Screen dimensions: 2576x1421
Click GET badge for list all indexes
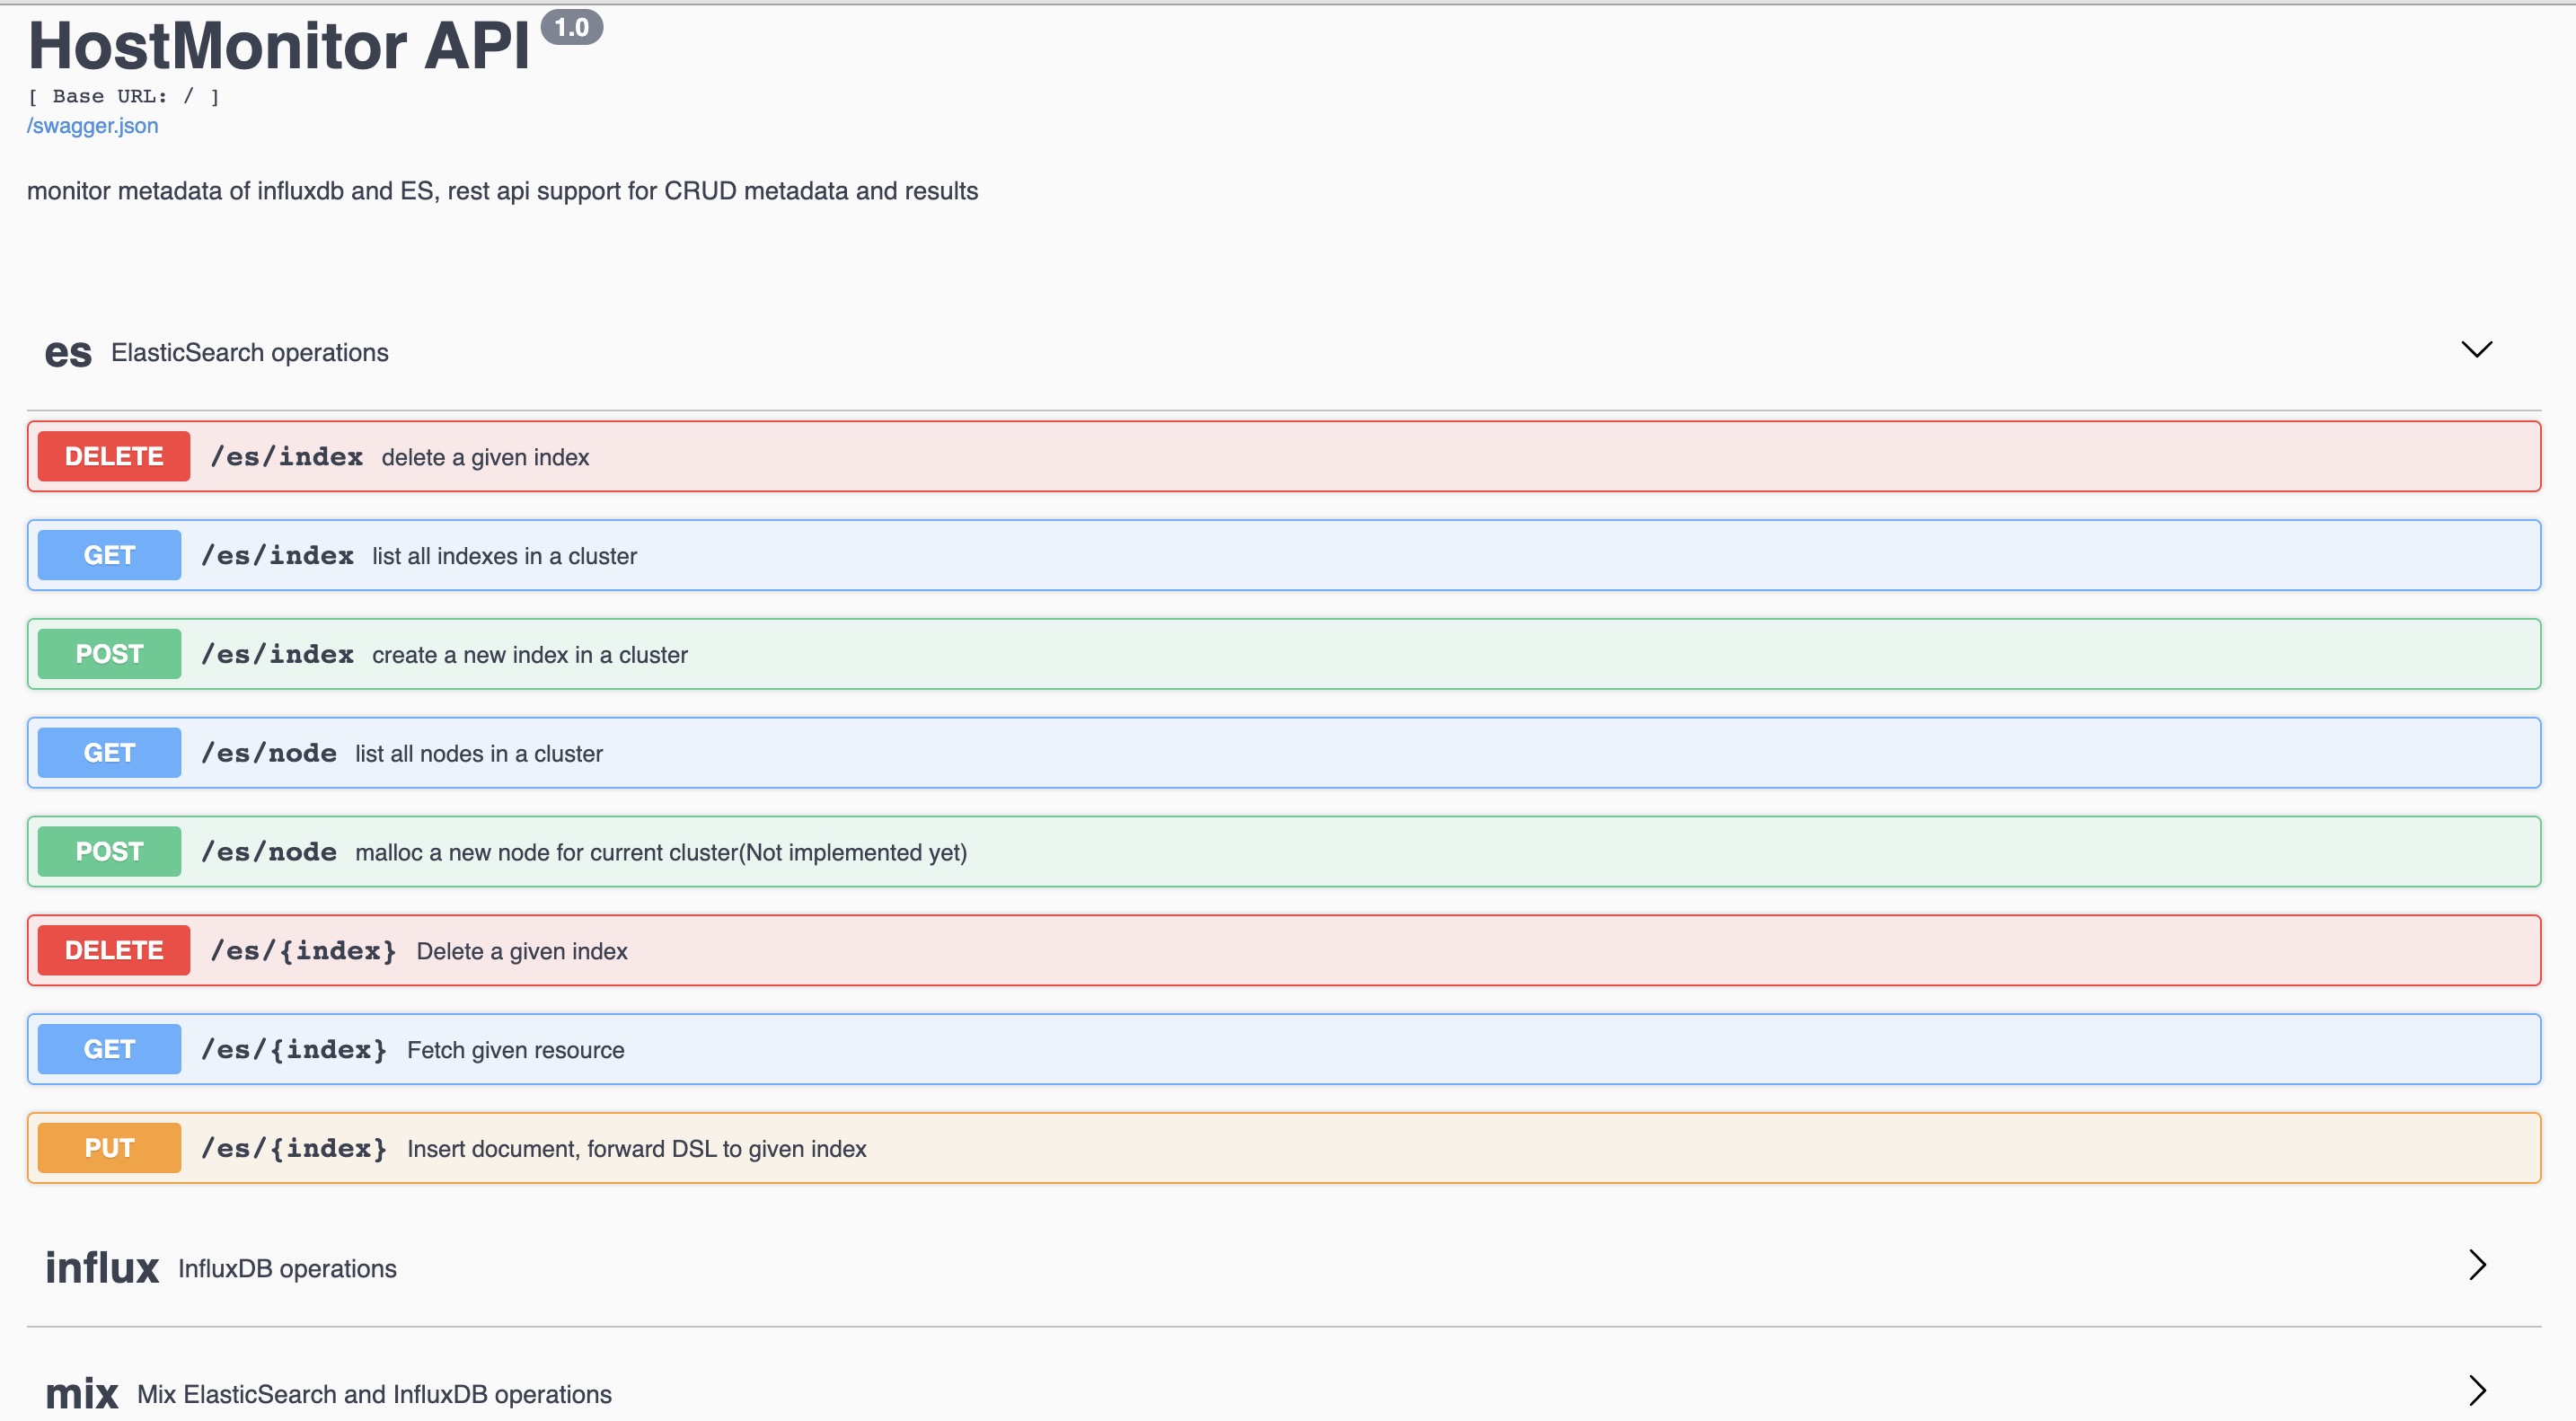coord(109,555)
